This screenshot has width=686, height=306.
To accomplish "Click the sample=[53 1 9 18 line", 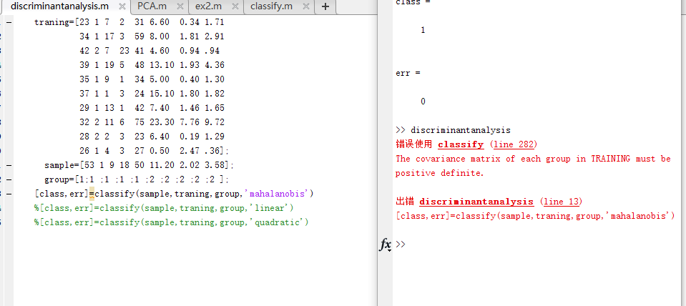I will pos(139,165).
